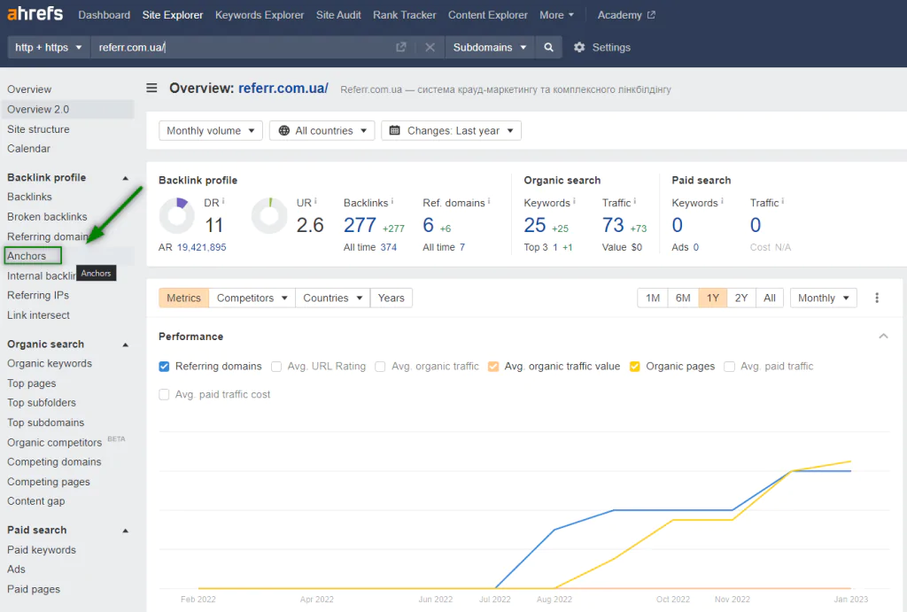The height and width of the screenshot is (612, 907).
Task: Click the UR donut chart
Action: (x=269, y=216)
